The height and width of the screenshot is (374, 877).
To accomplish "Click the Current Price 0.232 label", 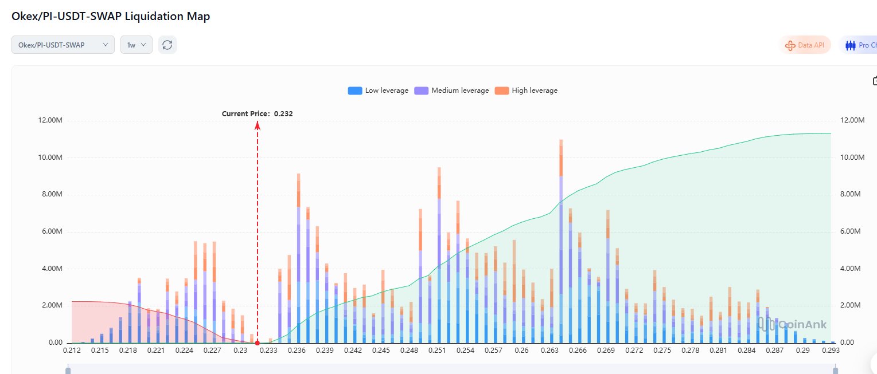I will (257, 114).
